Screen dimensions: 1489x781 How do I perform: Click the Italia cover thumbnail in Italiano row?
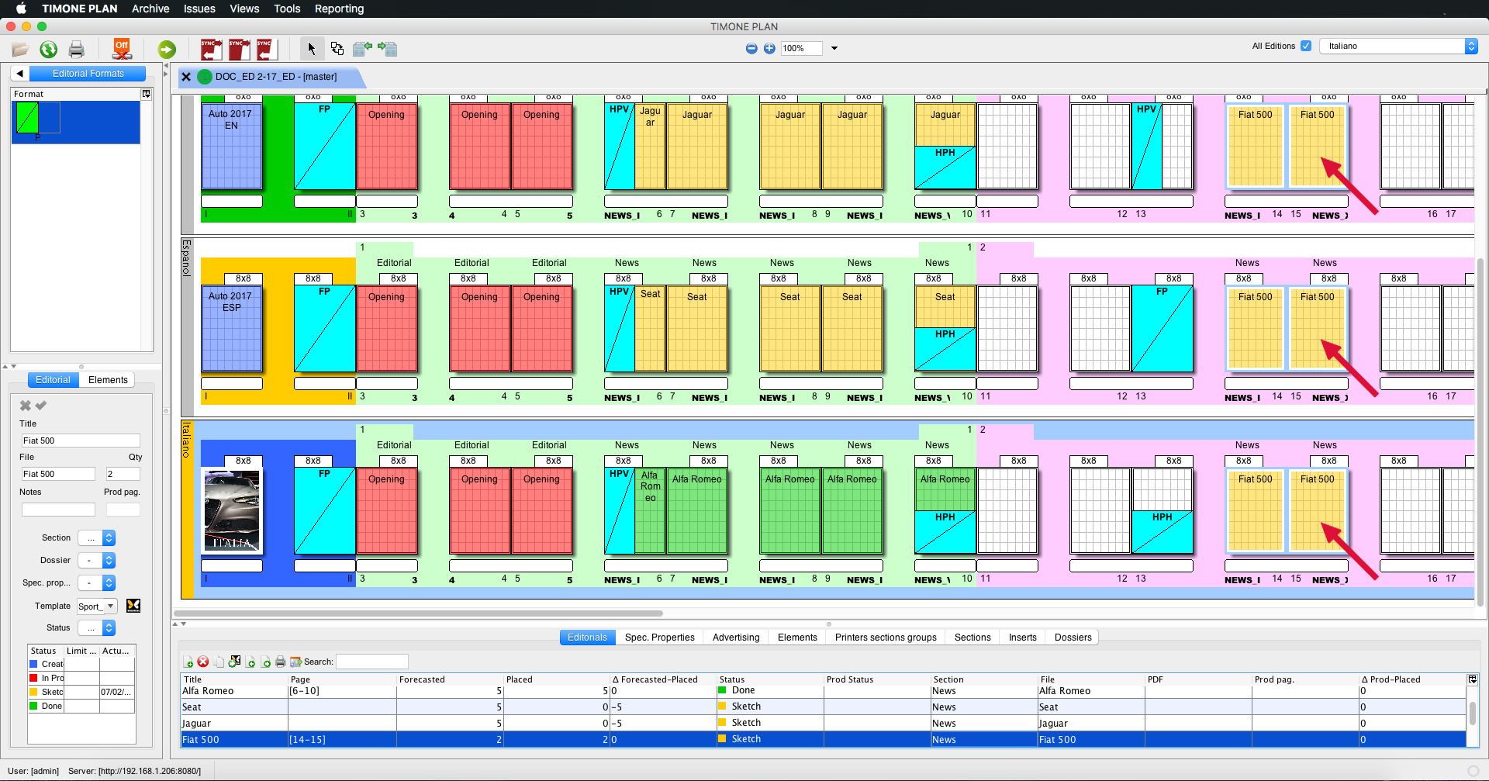[x=232, y=510]
